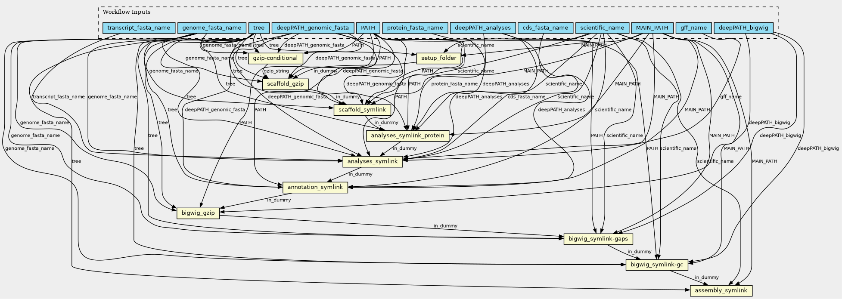Click the protein_fasta_name input node

click(x=415, y=28)
